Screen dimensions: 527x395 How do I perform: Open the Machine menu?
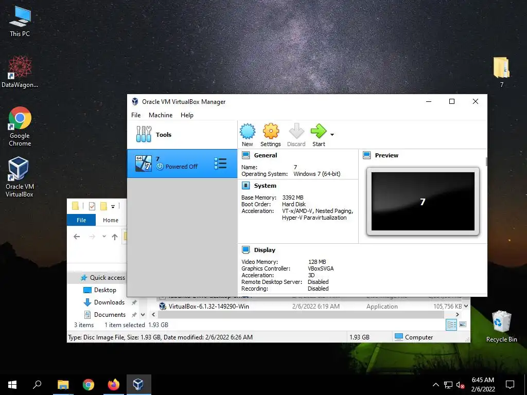161,115
